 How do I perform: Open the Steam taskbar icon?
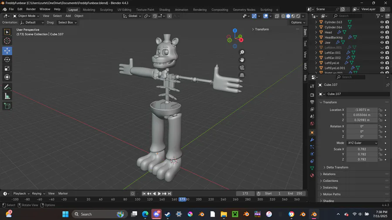168,214
